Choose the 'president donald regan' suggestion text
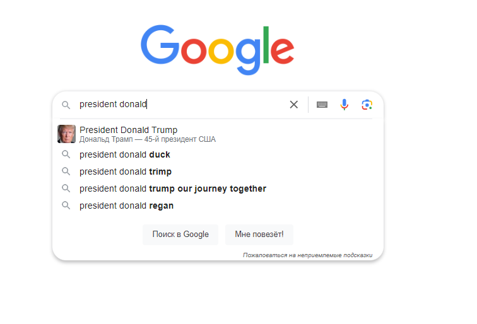The image size is (477, 324). coord(126,205)
